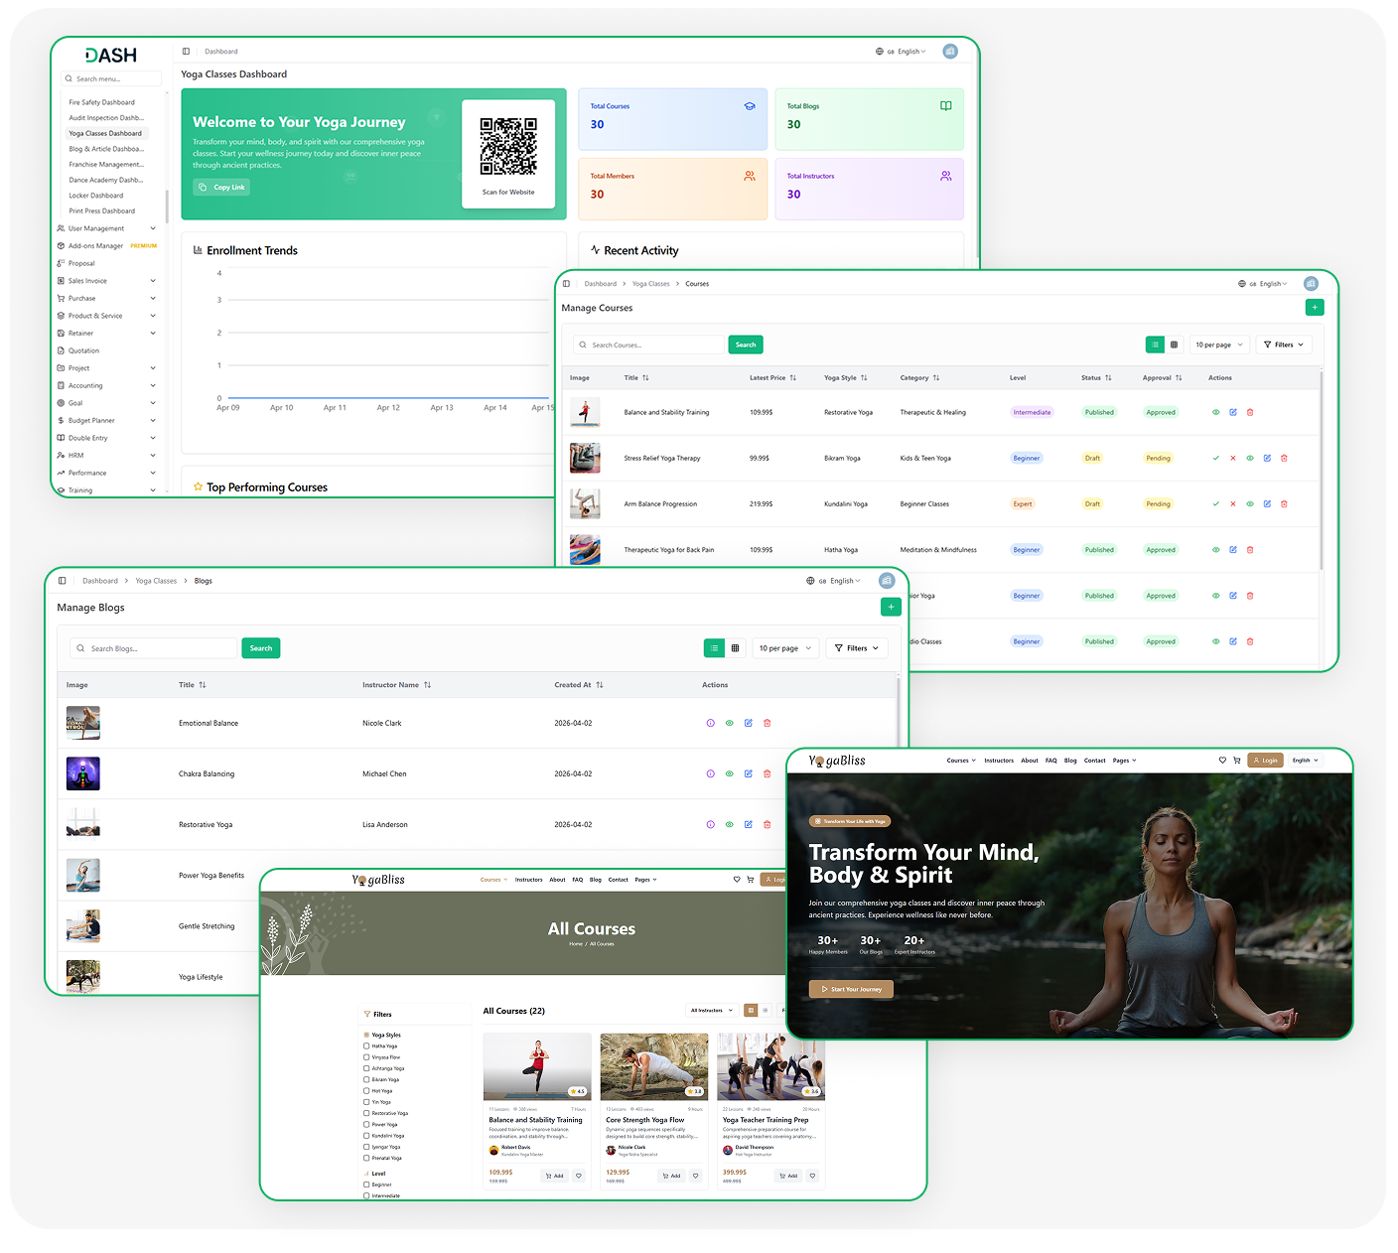Add Balance and Stability Training to cart

tap(554, 1176)
